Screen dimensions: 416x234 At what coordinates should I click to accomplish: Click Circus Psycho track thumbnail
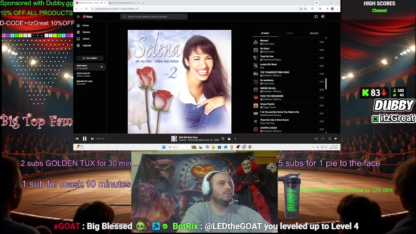[256, 106]
